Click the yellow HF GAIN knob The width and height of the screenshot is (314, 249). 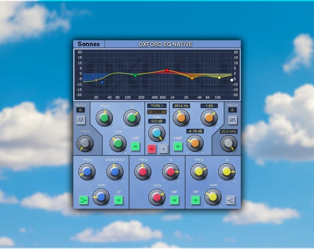point(213,197)
